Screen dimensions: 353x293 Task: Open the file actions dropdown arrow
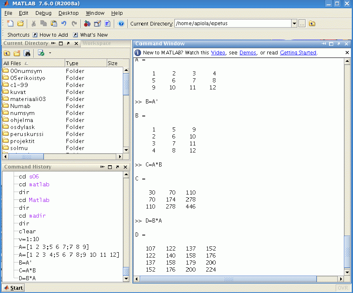pos(50,53)
